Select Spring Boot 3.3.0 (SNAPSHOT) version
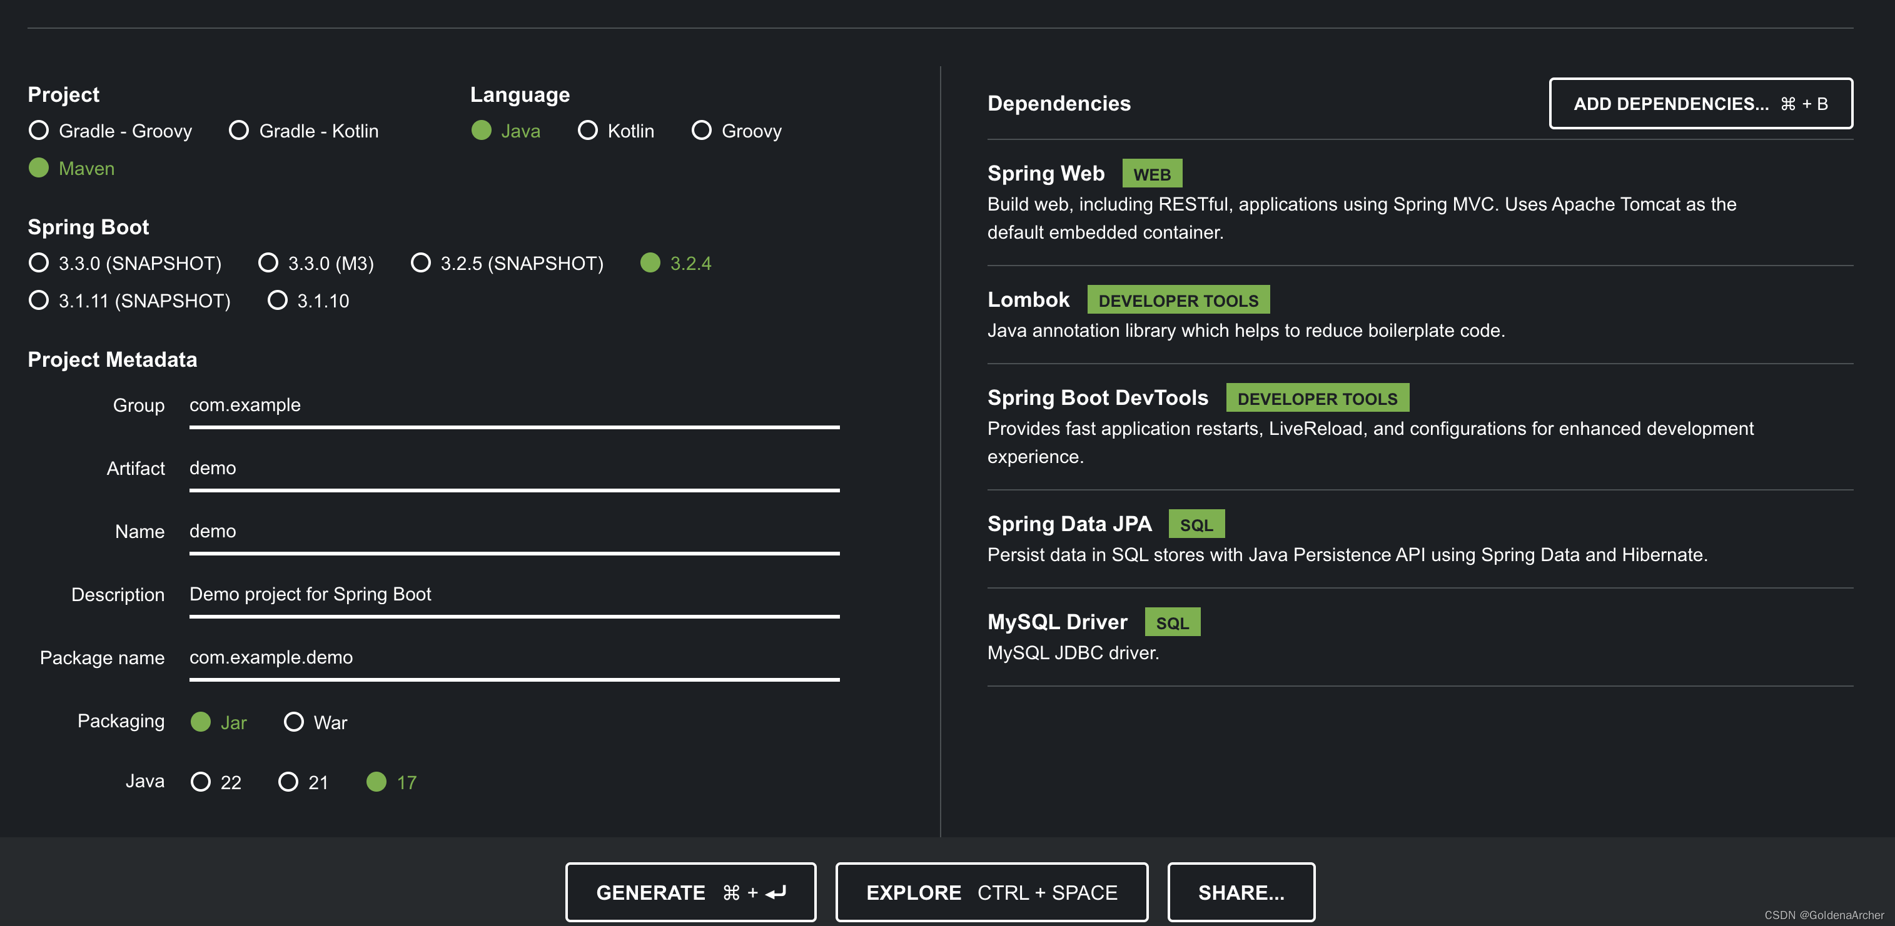Screen dimensions: 1895x926 39,263
